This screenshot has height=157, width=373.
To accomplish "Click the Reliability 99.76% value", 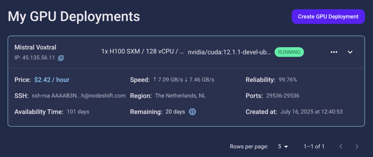I will [x=288, y=80].
